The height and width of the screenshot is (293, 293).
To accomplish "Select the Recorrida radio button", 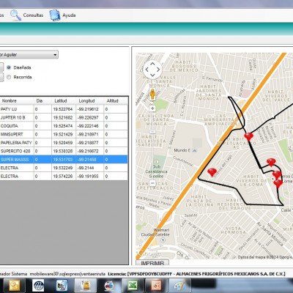I will [x=9, y=77].
